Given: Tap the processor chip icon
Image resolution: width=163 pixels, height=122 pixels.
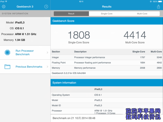Looking at the screenshot, I should click(x=7, y=52).
